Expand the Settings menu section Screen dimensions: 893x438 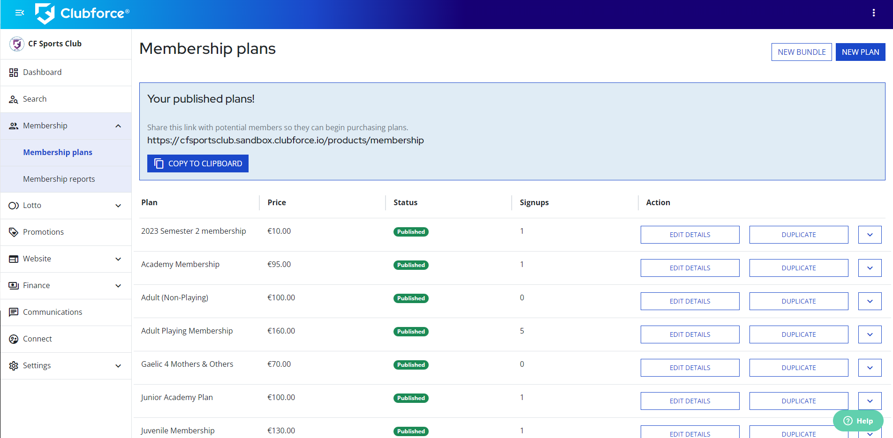point(118,366)
